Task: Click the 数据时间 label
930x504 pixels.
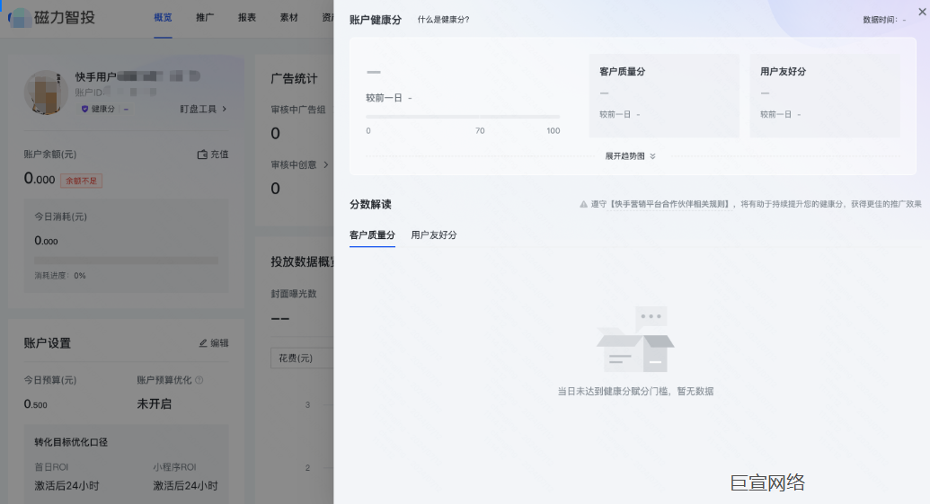Action: pos(881,20)
